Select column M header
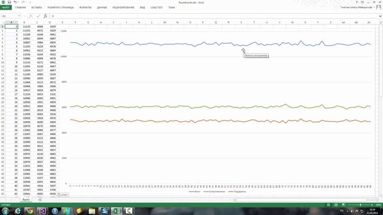 tap(165, 22)
